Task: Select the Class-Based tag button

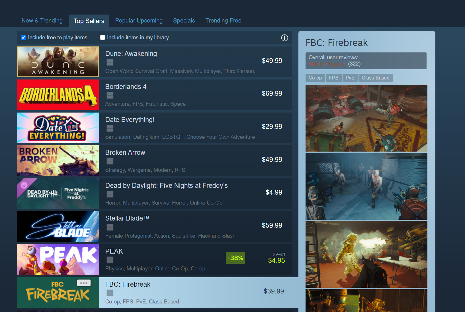Action: 376,78
